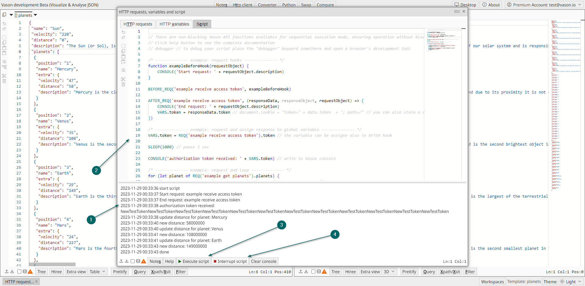Image resolution: width=585 pixels, height=286 pixels.
Task: Select the Script tab
Action: (x=202, y=24)
